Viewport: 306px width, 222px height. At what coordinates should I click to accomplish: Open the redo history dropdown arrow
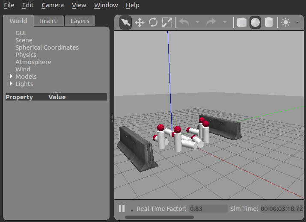(225, 22)
